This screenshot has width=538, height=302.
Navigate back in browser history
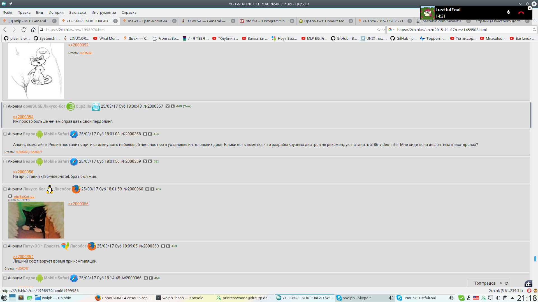[5, 30]
